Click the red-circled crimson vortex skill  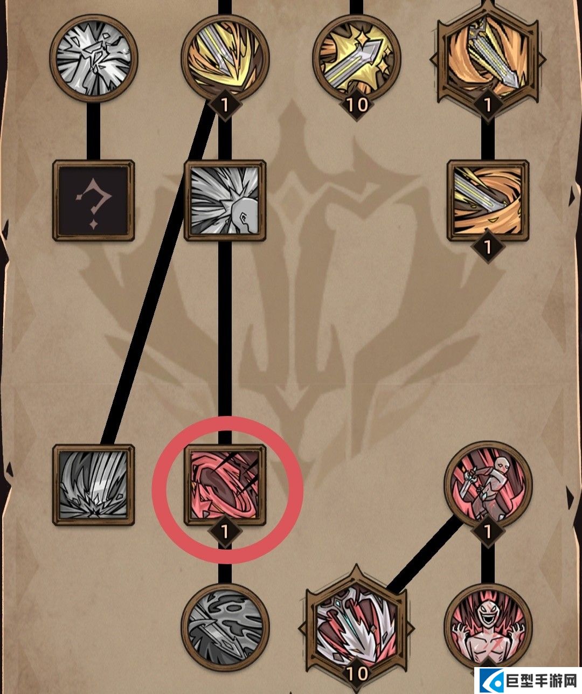pyautogui.click(x=225, y=485)
